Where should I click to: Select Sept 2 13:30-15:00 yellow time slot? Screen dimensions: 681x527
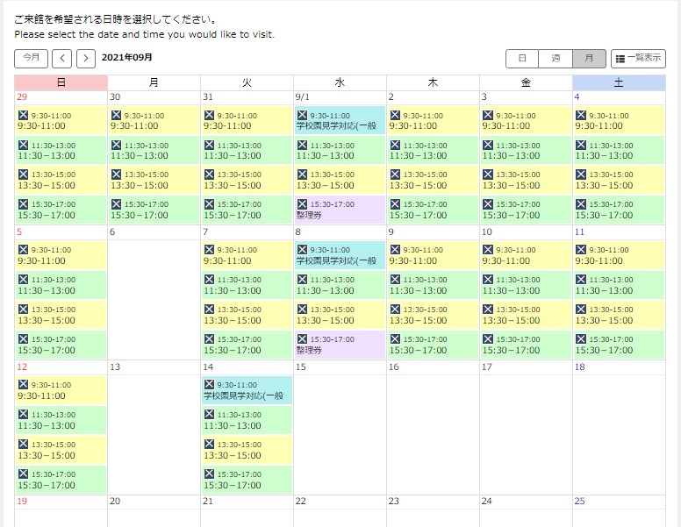click(x=433, y=180)
